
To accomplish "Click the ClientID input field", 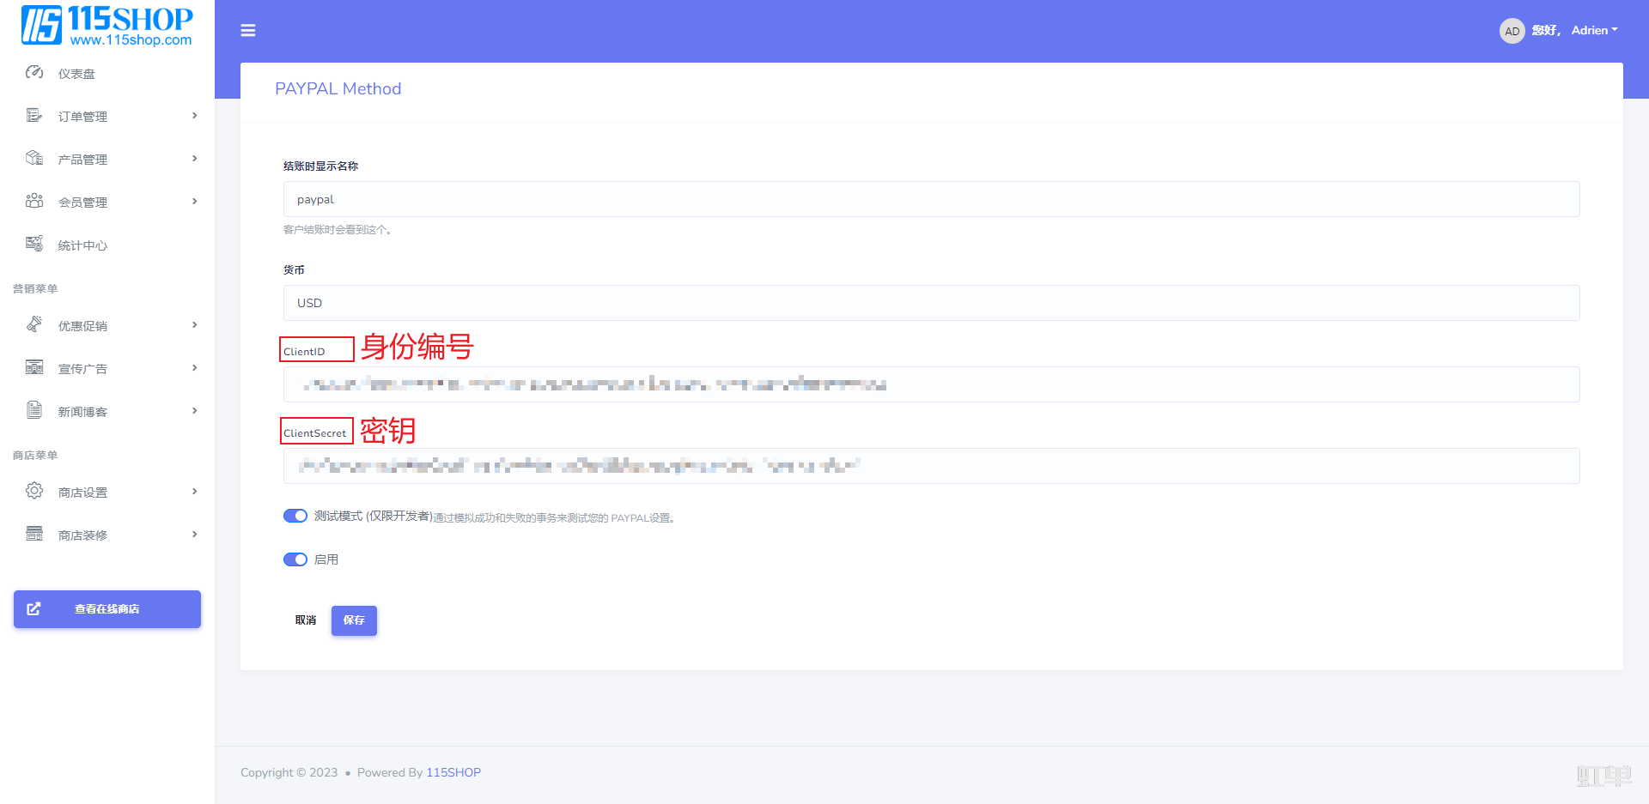I will point(931,384).
